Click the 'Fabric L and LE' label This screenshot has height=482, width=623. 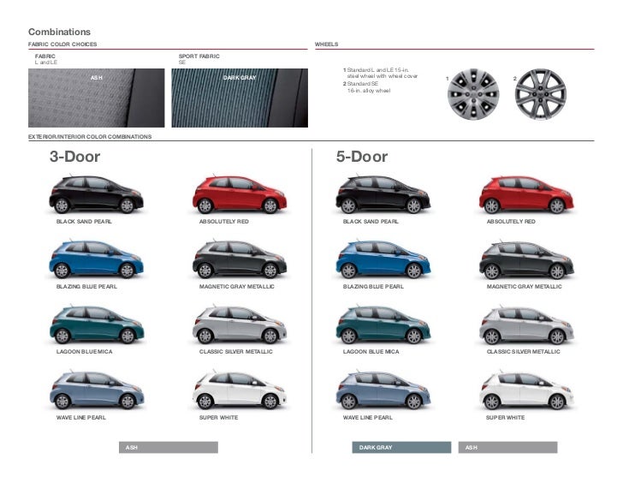(x=46, y=59)
